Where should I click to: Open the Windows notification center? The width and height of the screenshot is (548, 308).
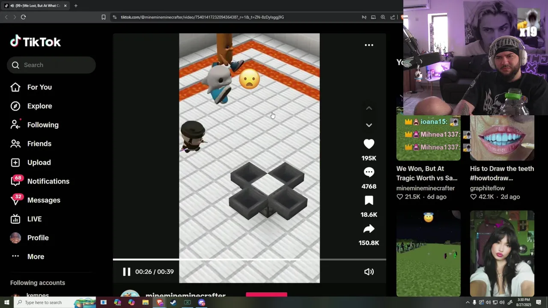(x=539, y=302)
